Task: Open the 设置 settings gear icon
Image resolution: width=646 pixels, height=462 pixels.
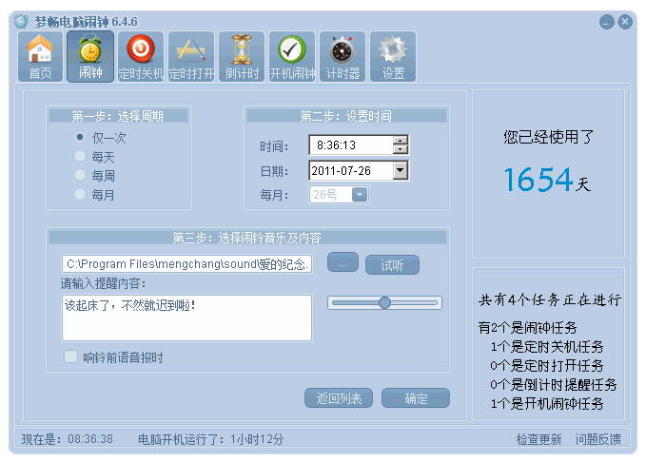Action: 393,55
